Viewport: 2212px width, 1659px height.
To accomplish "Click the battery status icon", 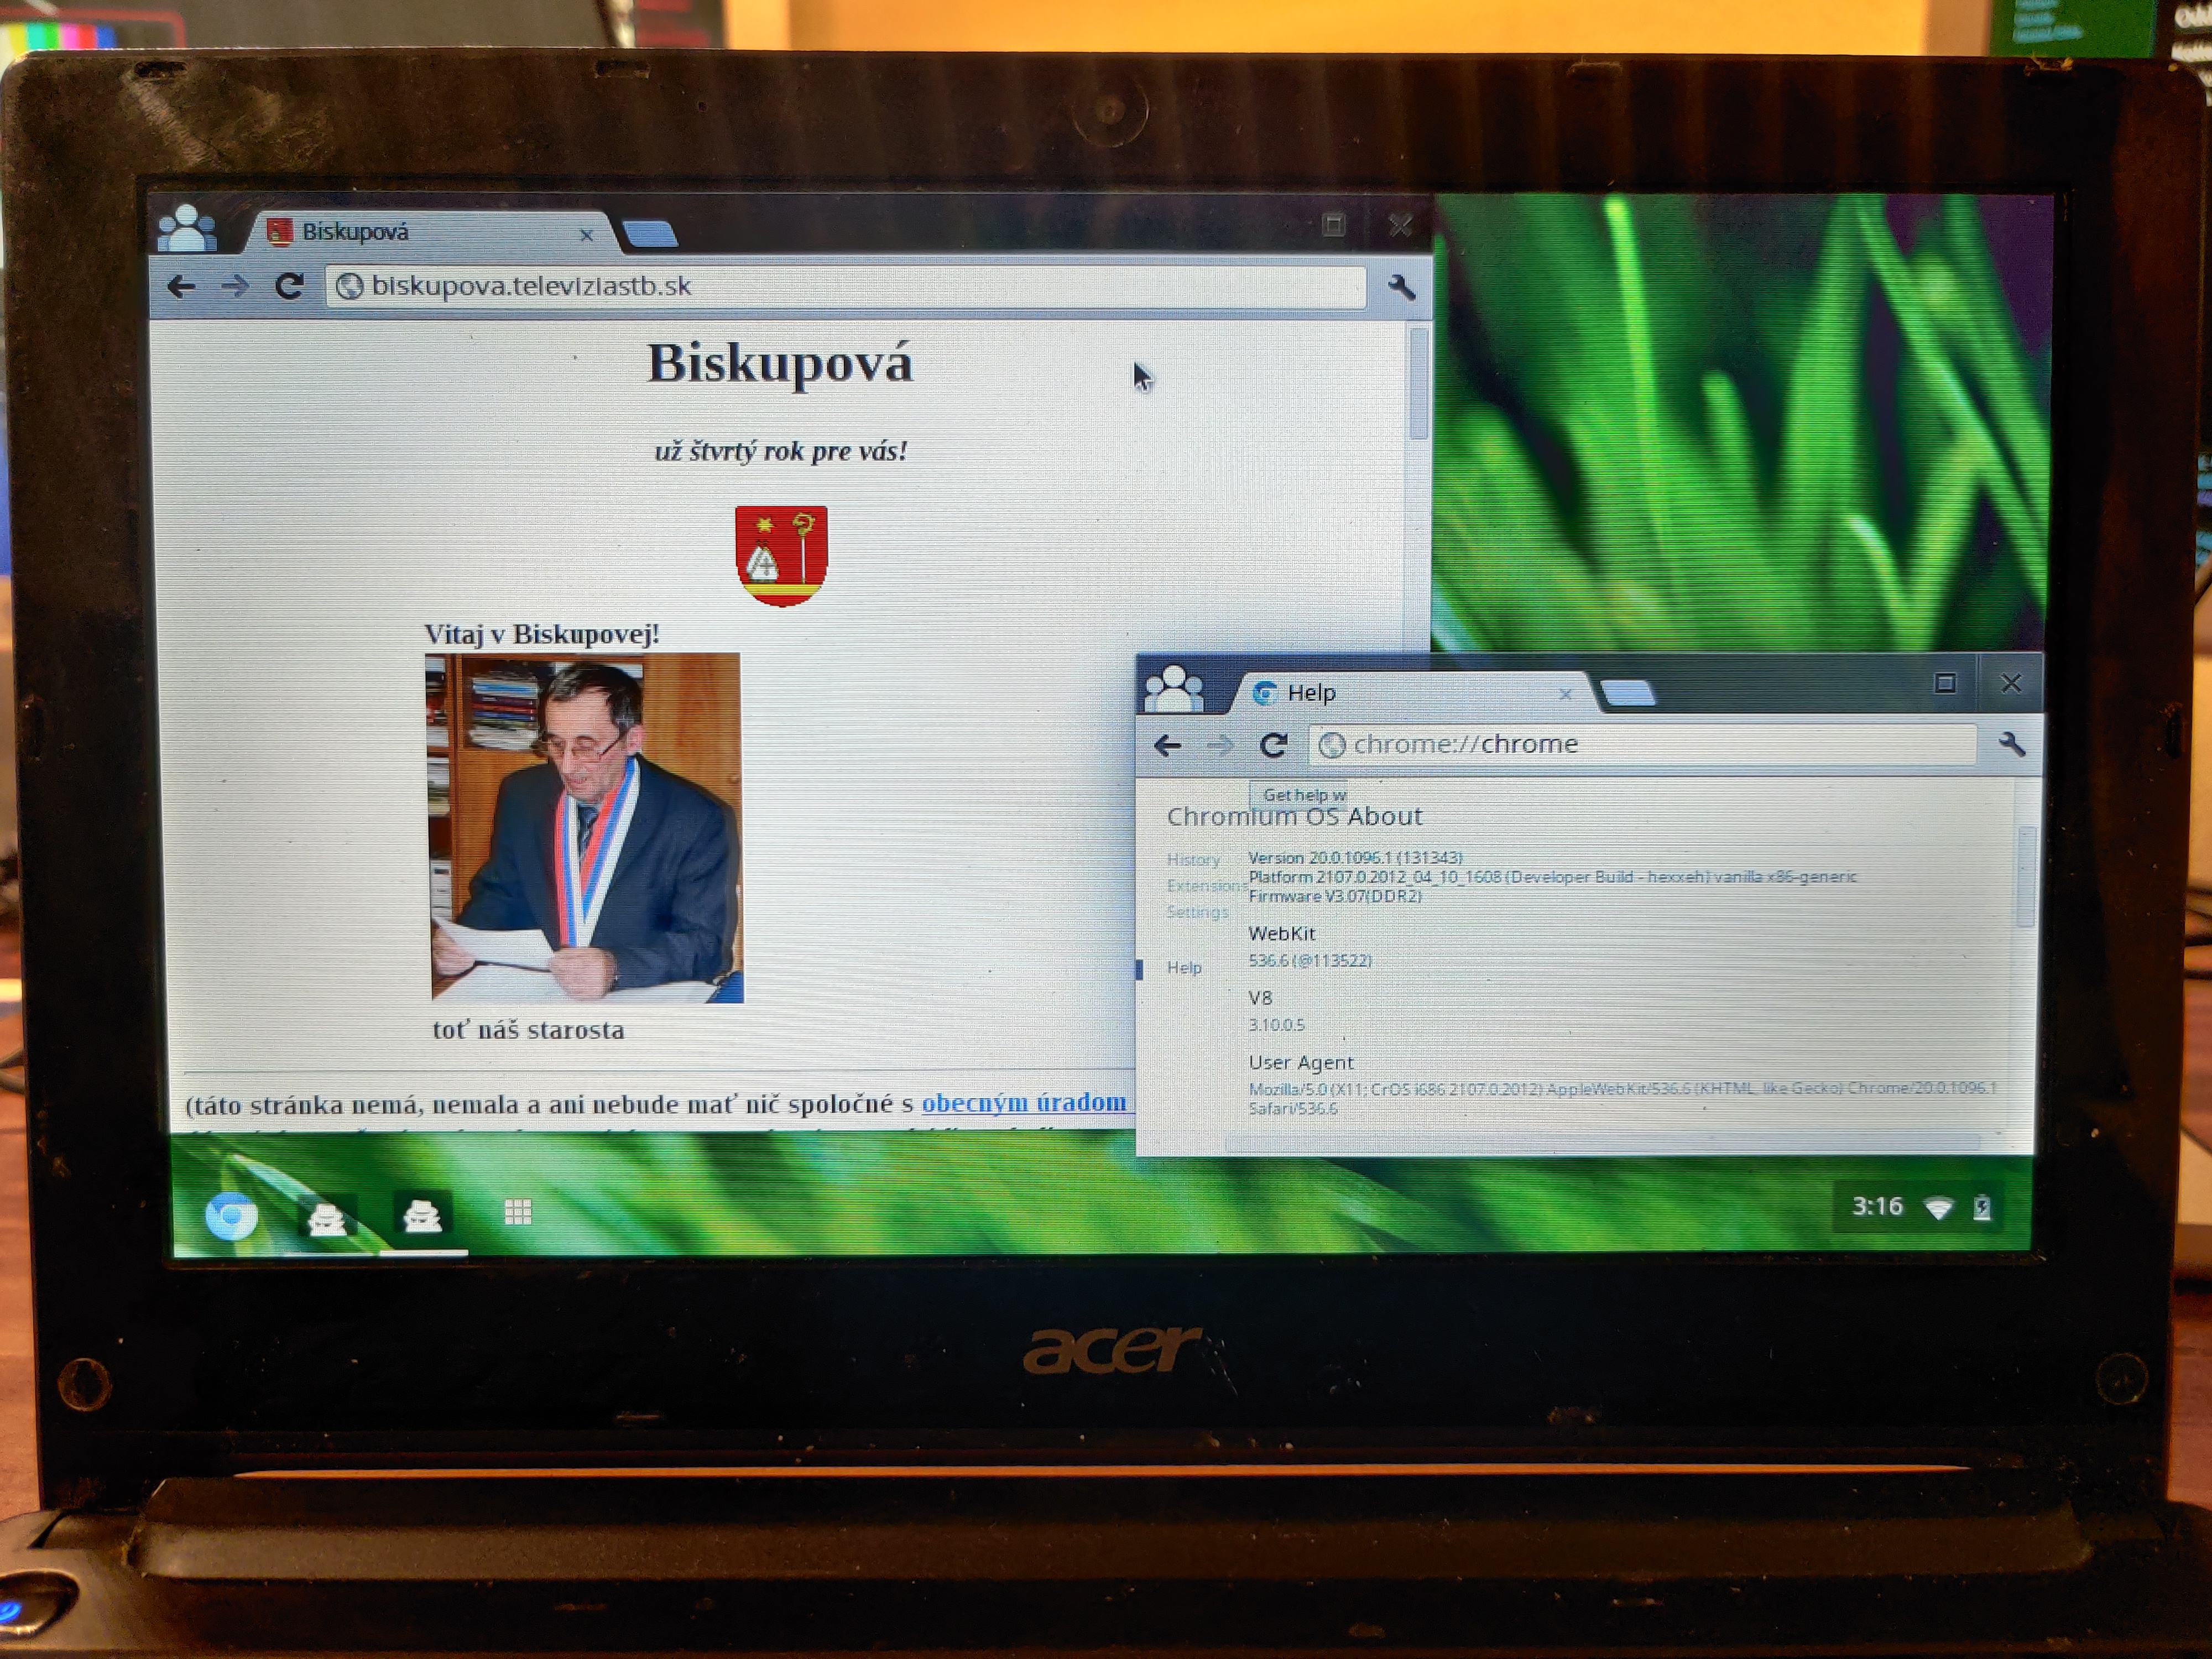I will coord(1982,1208).
